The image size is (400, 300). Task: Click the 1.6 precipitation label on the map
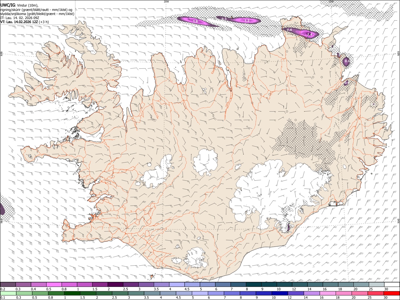(x=195, y=21)
